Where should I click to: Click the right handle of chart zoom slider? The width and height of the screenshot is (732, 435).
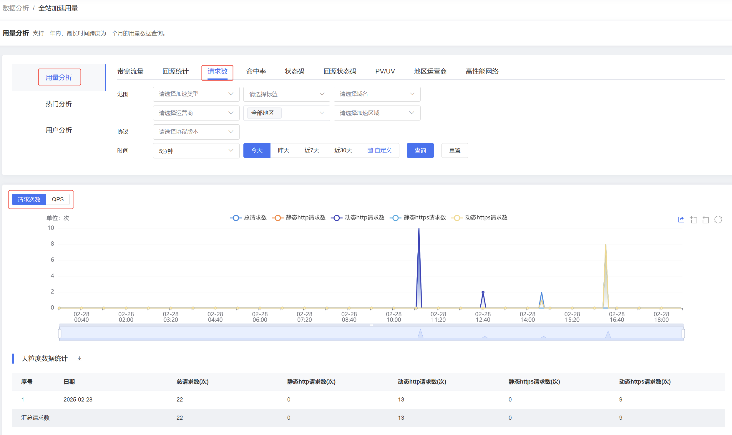(683, 334)
